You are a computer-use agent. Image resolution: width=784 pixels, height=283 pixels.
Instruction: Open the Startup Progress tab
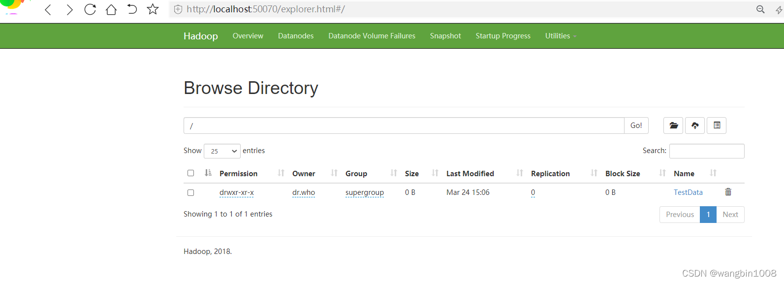(503, 36)
